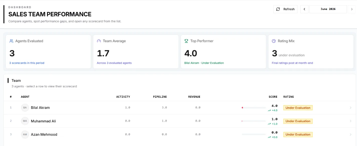Viewport: 357px width, 146px height.
Task: Click 'Final ratings post at month-end' note
Action: [x=292, y=63]
